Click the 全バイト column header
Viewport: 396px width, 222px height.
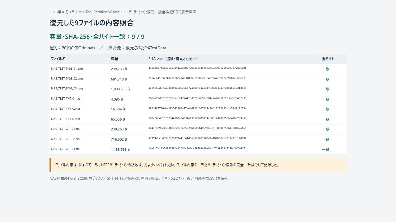click(328, 59)
